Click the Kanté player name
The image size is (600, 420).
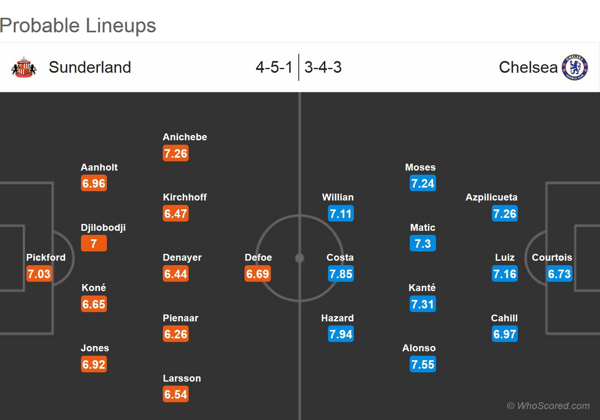[x=422, y=288]
